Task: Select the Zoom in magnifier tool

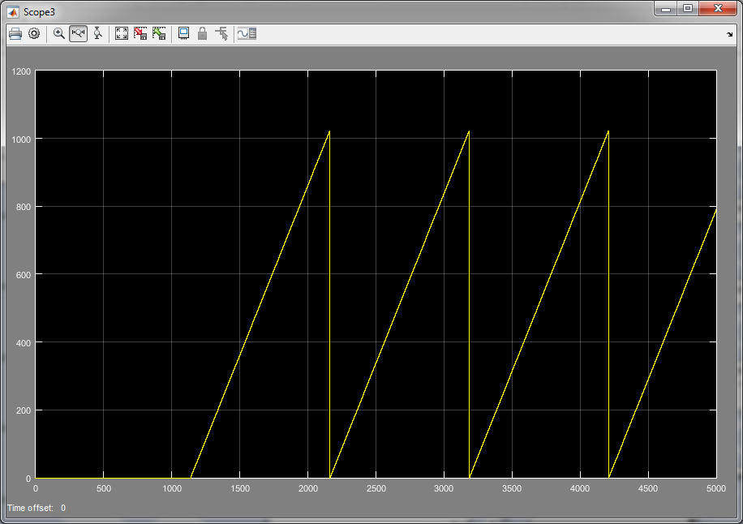Action: [58, 33]
